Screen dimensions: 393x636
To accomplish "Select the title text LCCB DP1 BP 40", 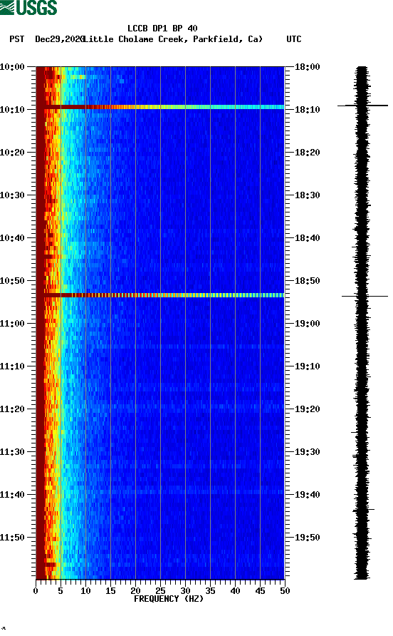I will [162, 29].
